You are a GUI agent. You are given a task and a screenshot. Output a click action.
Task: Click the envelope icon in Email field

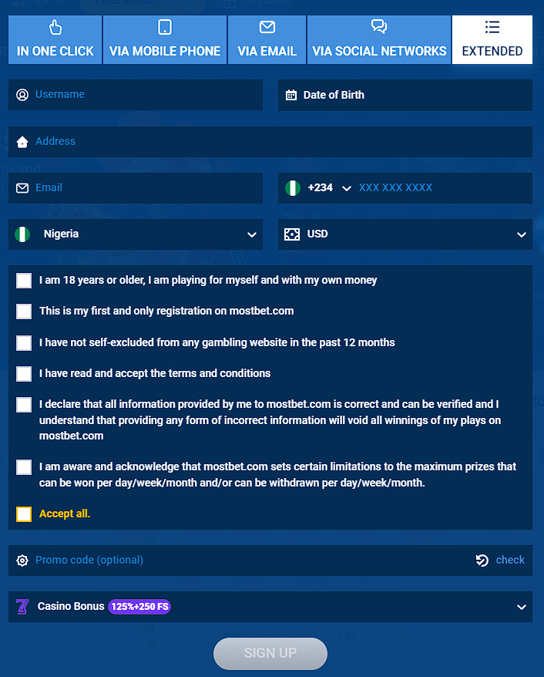(22, 188)
